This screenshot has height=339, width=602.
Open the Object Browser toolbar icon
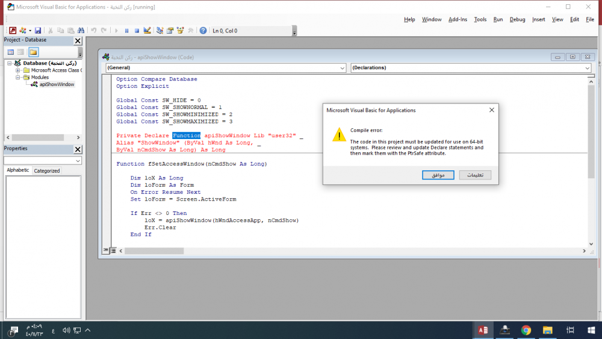(x=180, y=30)
